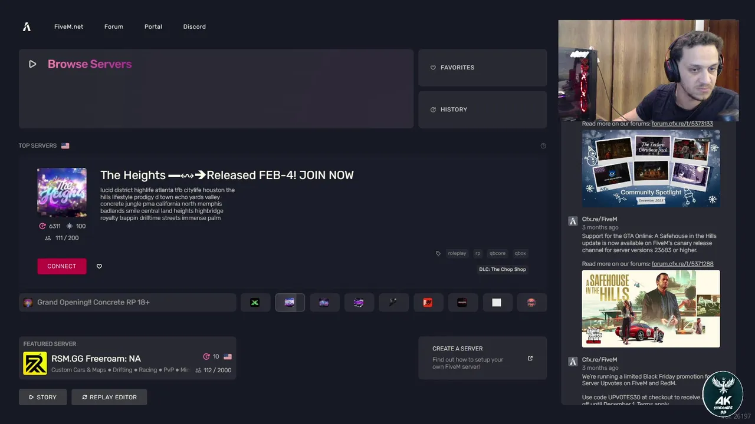Click Cfx.re/FiveM author on Black Friday post

click(599, 359)
